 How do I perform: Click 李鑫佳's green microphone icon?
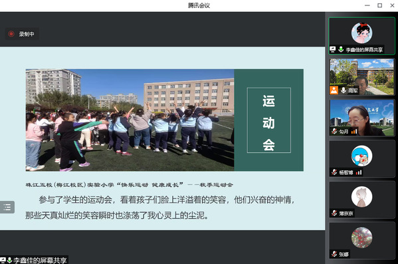(341, 49)
